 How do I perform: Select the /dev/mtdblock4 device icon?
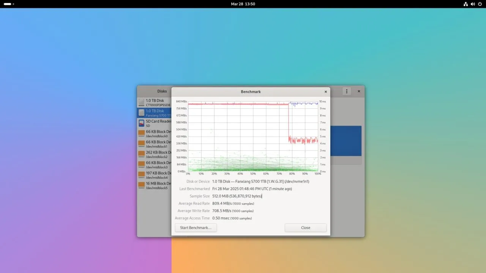coord(141,175)
